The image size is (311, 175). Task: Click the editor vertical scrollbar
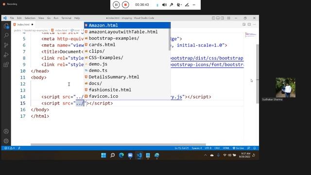tap(258, 74)
